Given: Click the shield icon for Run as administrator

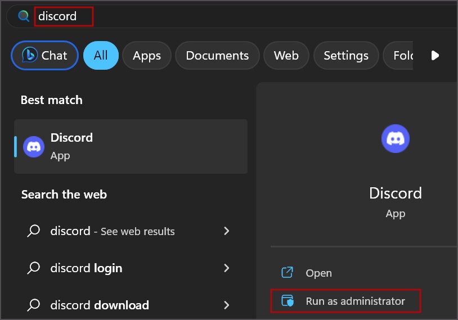Looking at the screenshot, I should 287,301.
